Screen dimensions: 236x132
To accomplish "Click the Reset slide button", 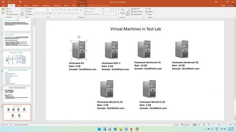I will tap(28, 11).
